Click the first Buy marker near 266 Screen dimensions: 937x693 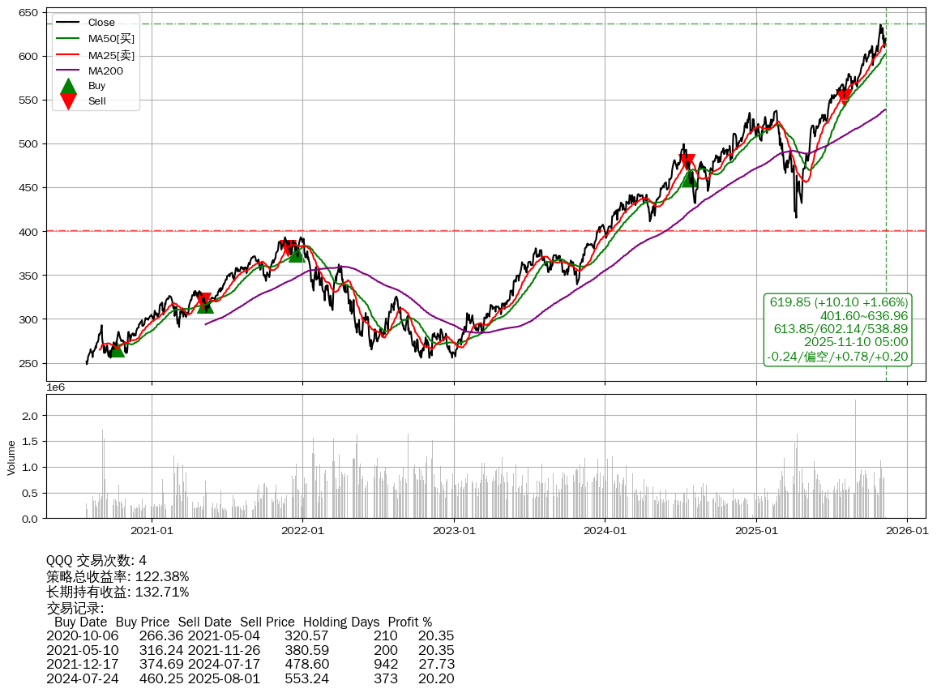point(117,349)
